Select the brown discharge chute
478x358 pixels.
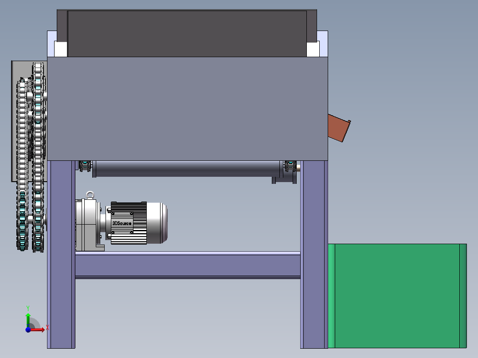tap(339, 128)
